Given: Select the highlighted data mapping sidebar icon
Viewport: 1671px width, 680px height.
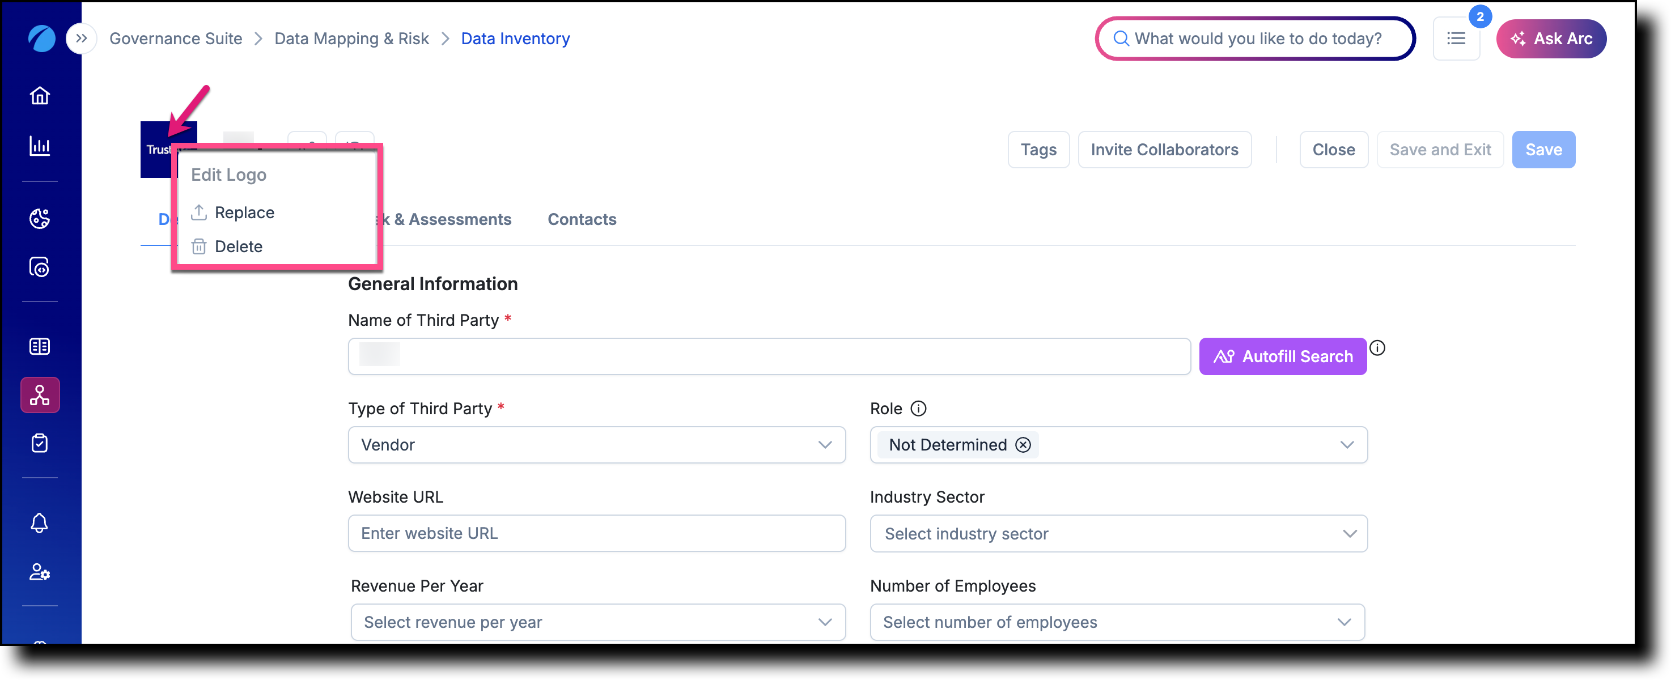Looking at the screenshot, I should (40, 395).
